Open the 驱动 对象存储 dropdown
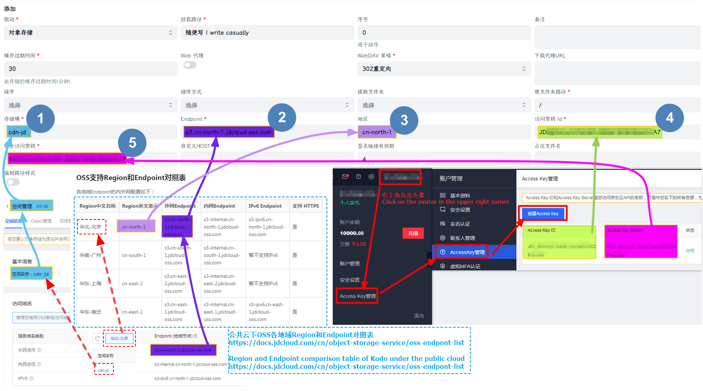Viewport: 703px width, 391px height. click(x=90, y=32)
